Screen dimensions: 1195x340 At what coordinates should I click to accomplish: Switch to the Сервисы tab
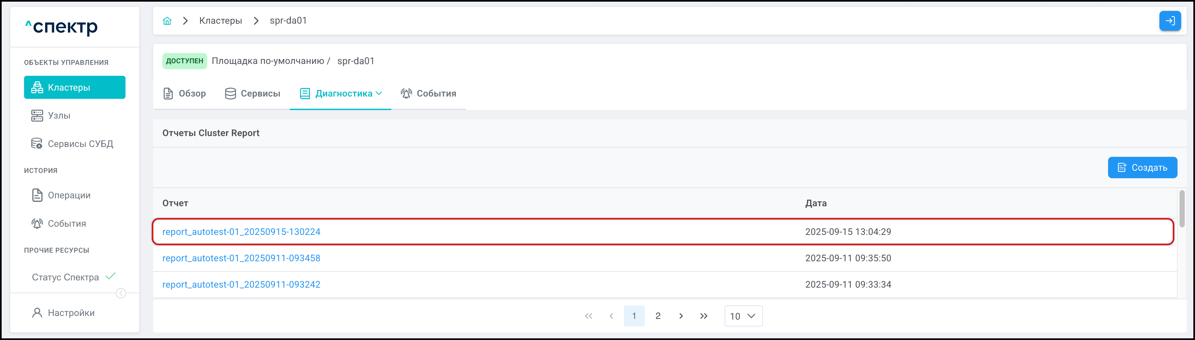pyautogui.click(x=253, y=94)
